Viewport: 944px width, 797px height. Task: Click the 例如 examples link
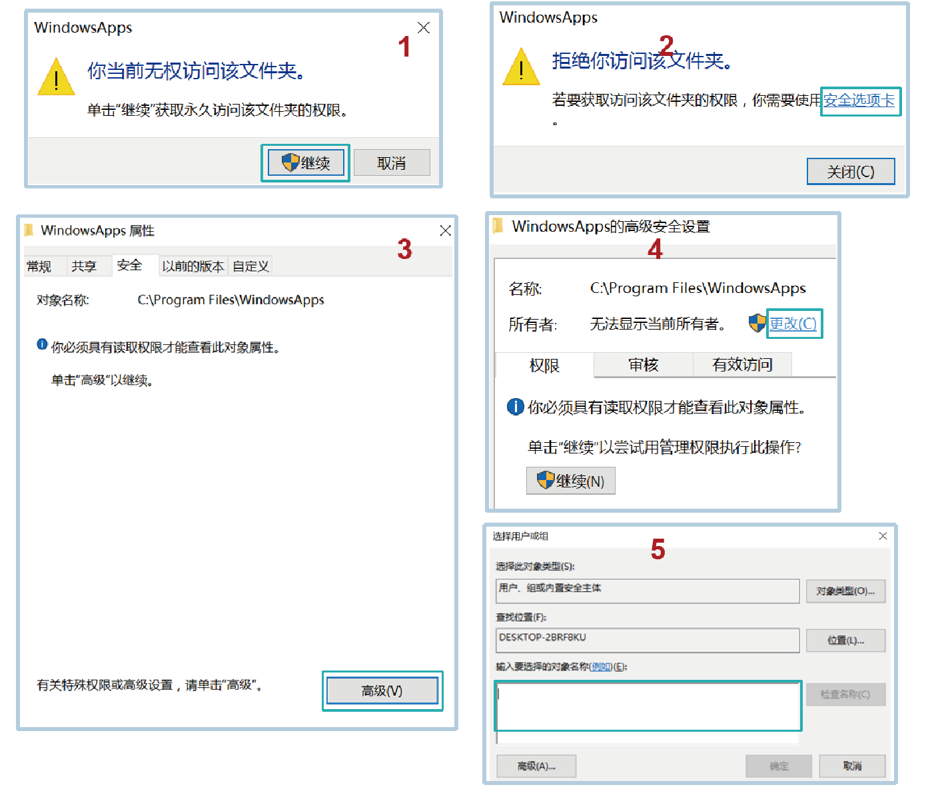pyautogui.click(x=601, y=666)
